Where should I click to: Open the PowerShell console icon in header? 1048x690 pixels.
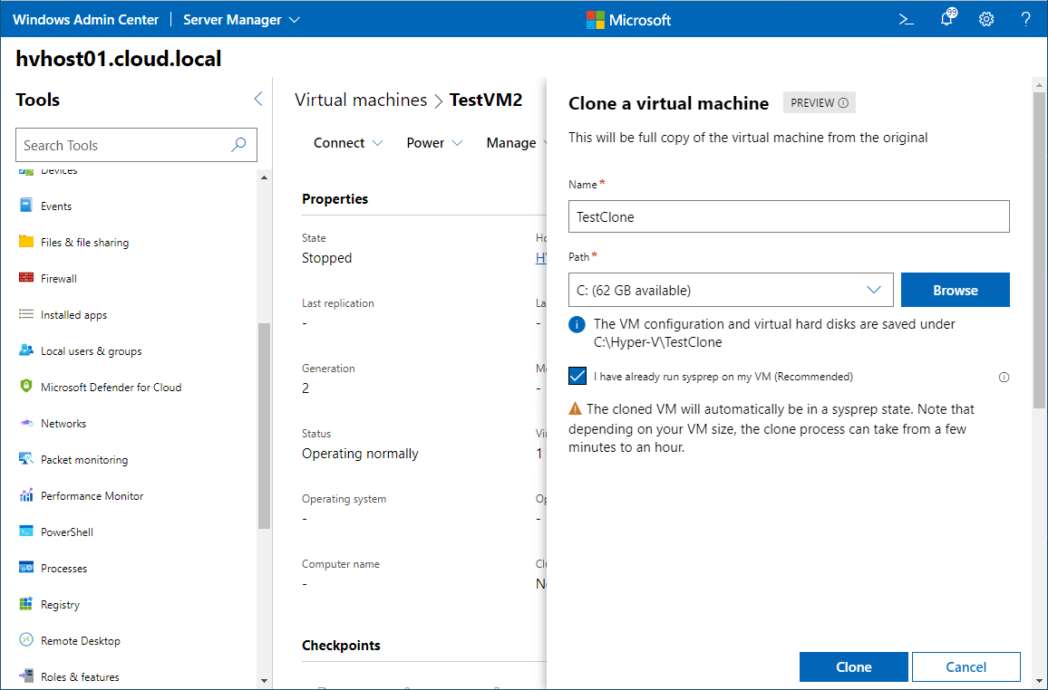tap(907, 19)
